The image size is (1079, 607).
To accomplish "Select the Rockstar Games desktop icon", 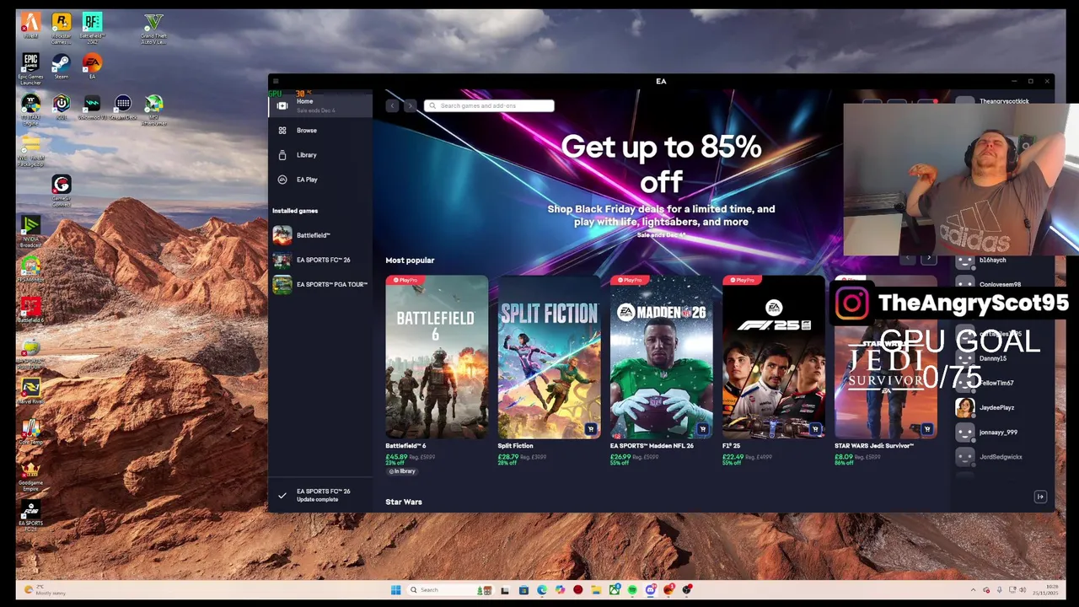I will coord(61,27).
